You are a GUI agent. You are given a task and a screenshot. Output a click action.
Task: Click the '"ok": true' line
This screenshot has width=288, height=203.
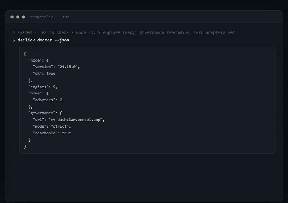[x=44, y=74]
